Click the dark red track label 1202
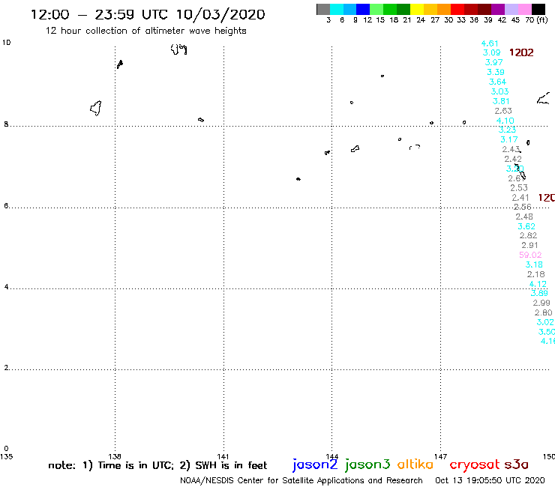 pos(521,52)
